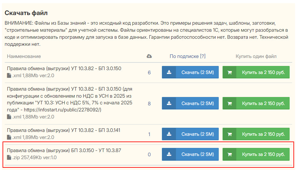The width and height of the screenshot is (296, 170).
Task: Click the Наименование column header
Action: pyautogui.click(x=24, y=56)
